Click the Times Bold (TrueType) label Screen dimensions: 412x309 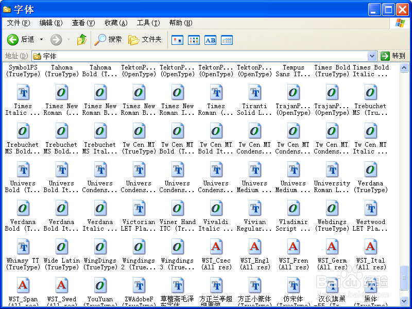pos(332,71)
